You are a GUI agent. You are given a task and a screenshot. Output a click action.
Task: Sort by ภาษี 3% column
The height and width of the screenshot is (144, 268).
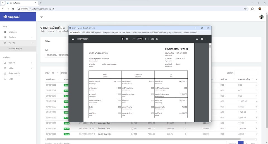point(228,80)
